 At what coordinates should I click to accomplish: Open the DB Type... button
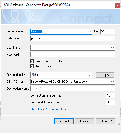[105, 75]
